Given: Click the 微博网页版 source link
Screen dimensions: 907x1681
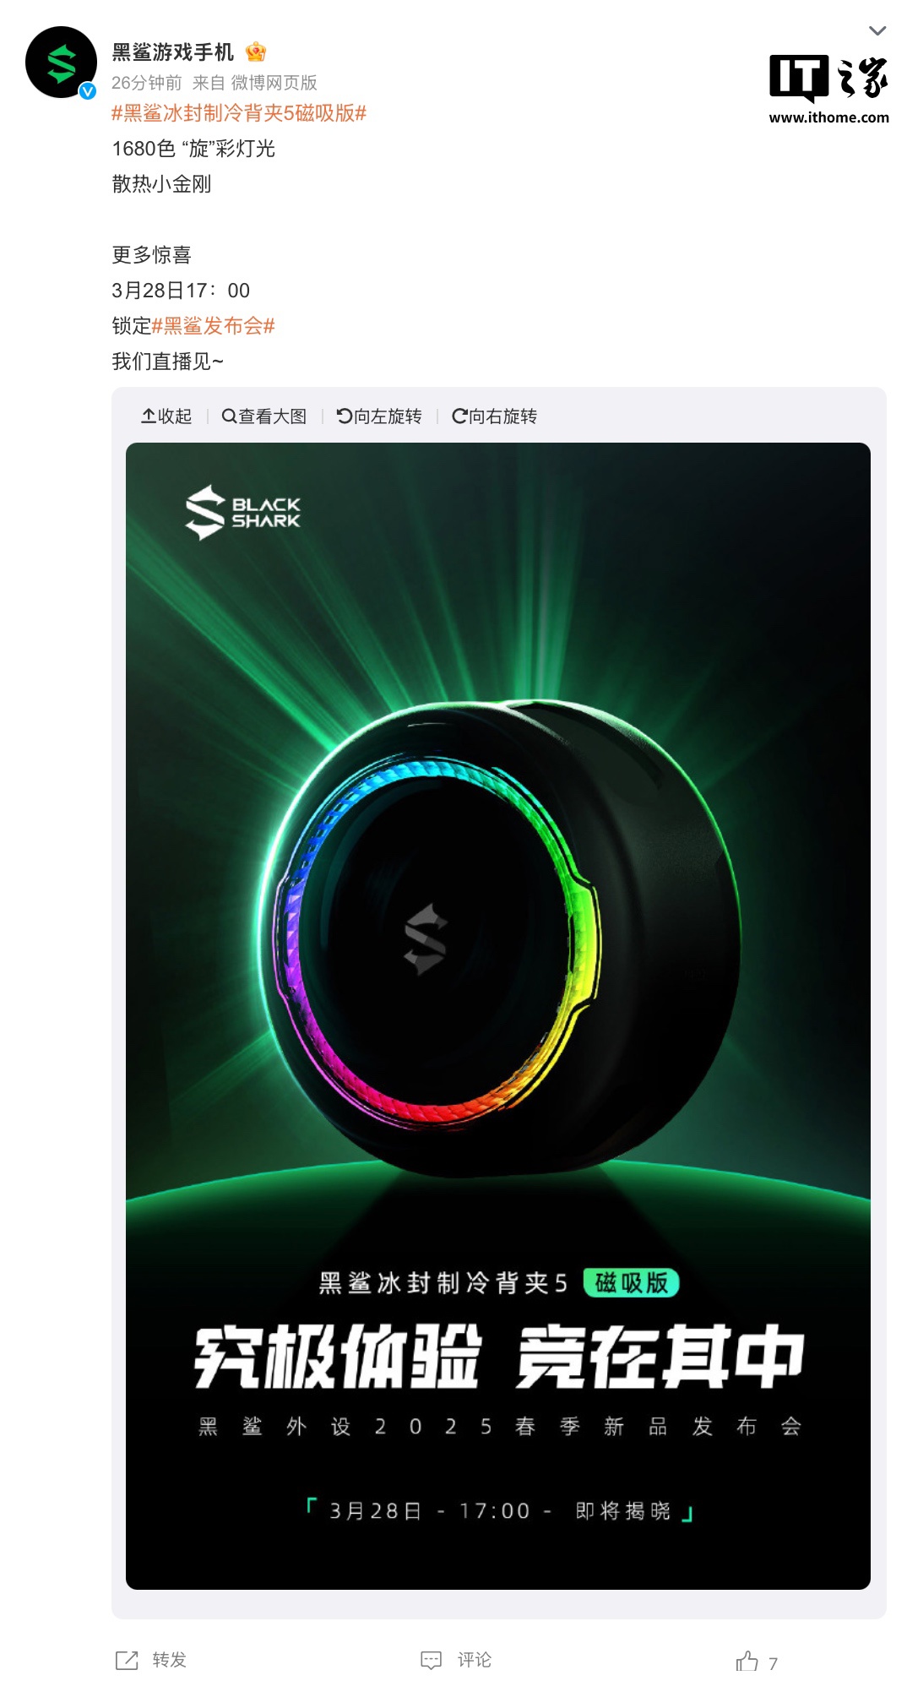Looking at the screenshot, I should tap(274, 83).
